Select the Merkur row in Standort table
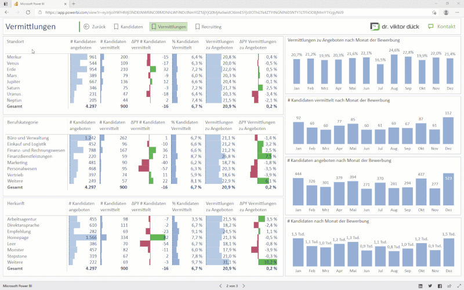Screen dimensions: 464x290 coord(16,57)
